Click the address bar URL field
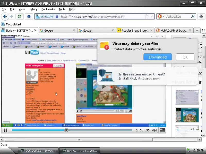The height and width of the screenshot is (154, 206). click(102, 17)
